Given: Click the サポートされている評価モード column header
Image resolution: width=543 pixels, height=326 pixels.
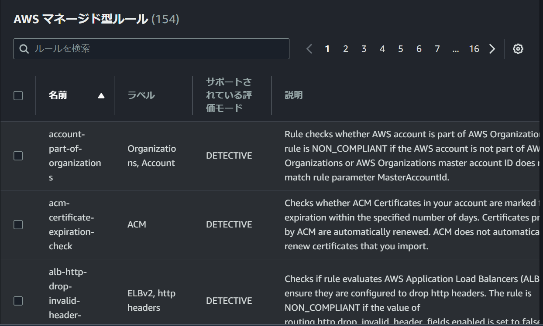Looking at the screenshot, I should click(x=229, y=95).
